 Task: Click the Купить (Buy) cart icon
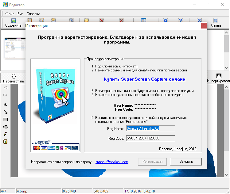pos(216,21)
